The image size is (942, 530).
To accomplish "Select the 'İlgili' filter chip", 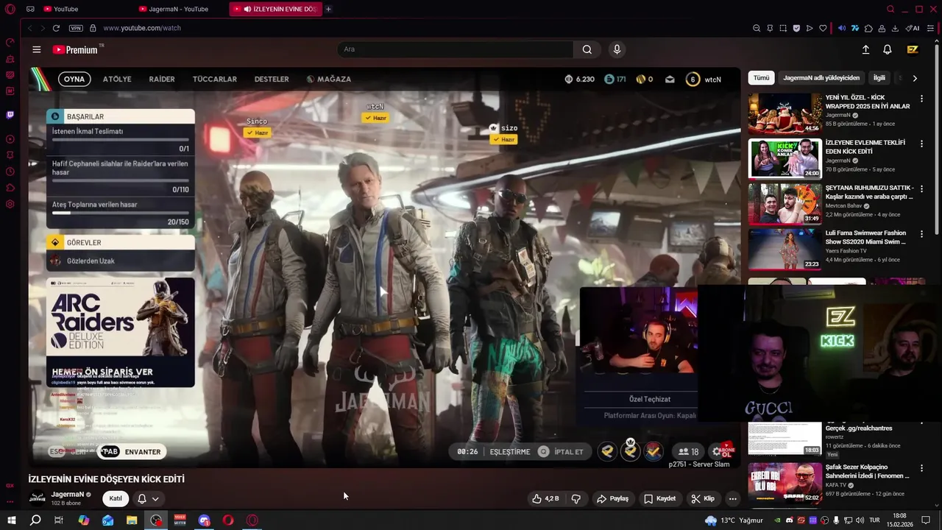I will click(879, 78).
